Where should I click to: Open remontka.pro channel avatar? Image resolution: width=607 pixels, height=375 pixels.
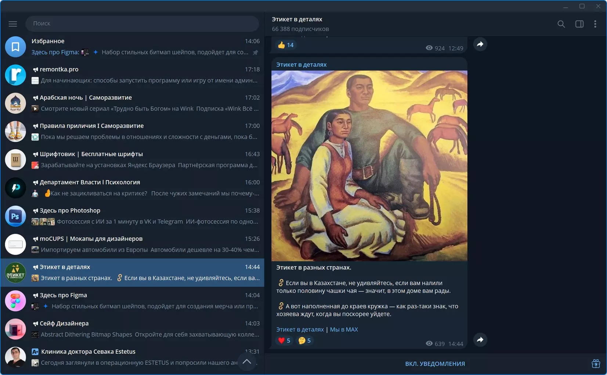point(15,75)
